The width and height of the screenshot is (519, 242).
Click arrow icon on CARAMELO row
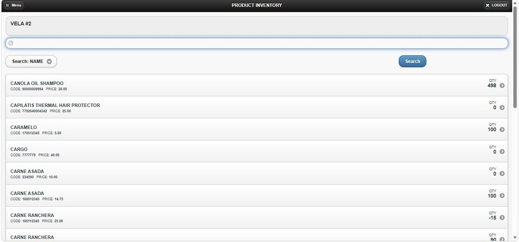click(502, 129)
